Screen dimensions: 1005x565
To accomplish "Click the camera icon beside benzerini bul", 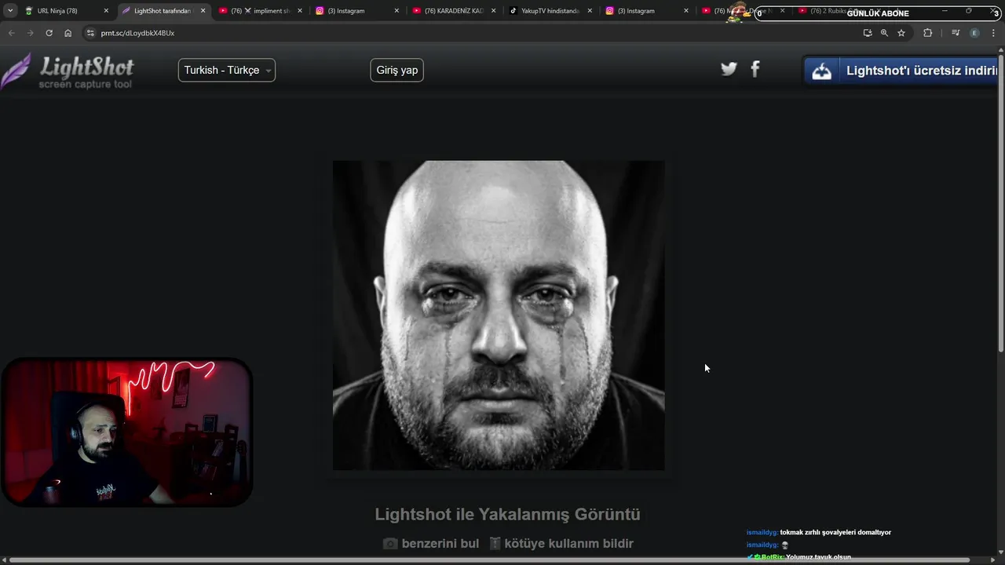I will [x=390, y=543].
